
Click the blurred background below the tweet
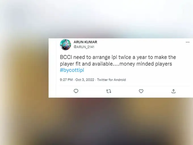point(96,121)
